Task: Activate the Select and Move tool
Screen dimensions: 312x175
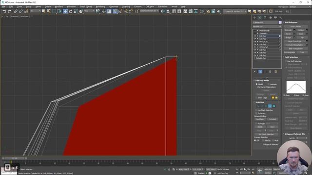Action: 65,11
